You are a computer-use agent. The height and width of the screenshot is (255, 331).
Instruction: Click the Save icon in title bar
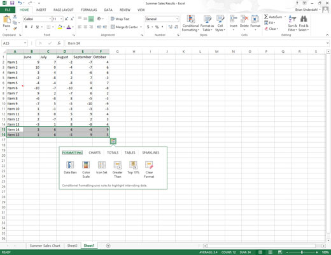pyautogui.click(x=12, y=3)
